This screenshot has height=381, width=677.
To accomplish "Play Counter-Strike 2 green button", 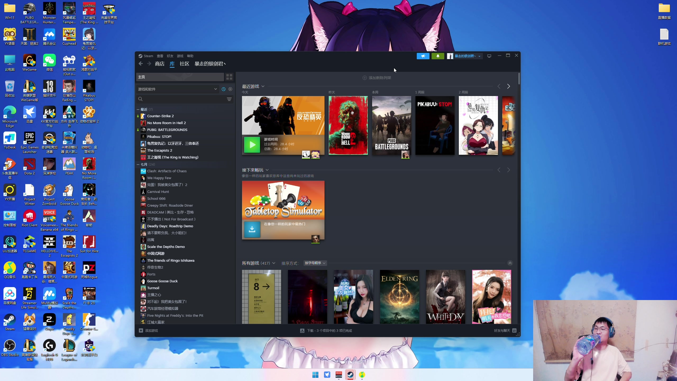I will [x=252, y=145].
